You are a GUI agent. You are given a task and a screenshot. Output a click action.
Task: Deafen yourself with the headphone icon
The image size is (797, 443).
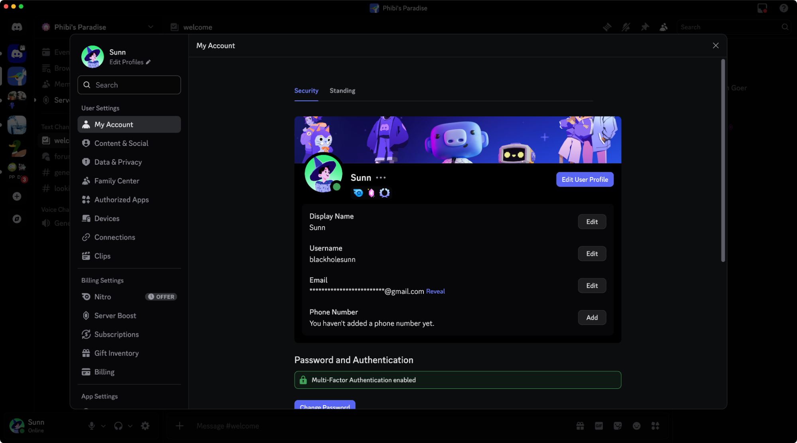(x=118, y=426)
